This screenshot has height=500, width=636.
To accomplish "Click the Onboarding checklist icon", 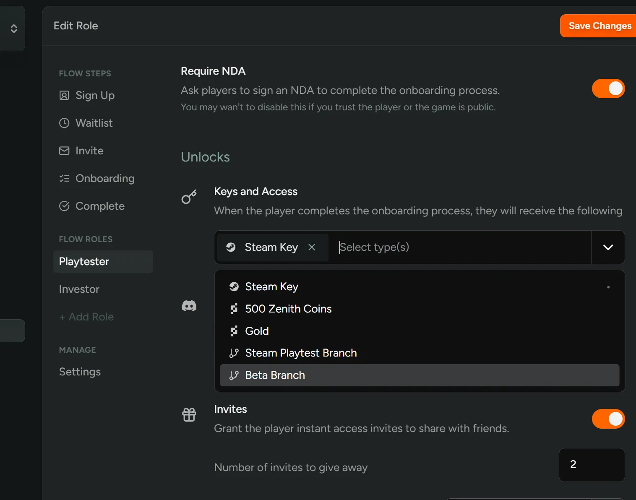I will [64, 179].
